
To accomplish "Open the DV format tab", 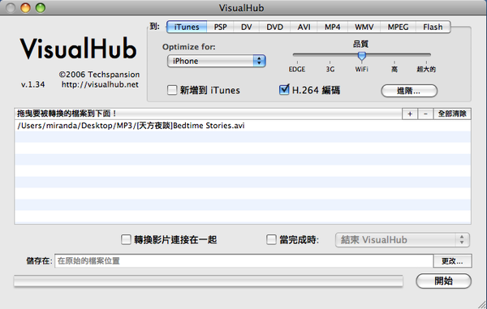I will [246, 27].
